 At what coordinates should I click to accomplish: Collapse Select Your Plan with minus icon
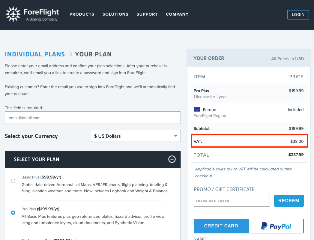[x=172, y=159]
